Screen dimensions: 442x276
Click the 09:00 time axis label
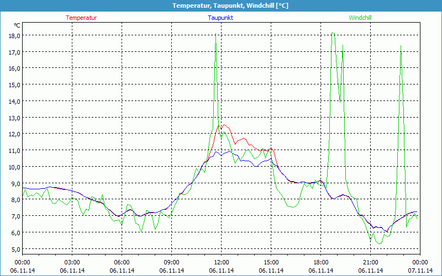[x=171, y=262]
